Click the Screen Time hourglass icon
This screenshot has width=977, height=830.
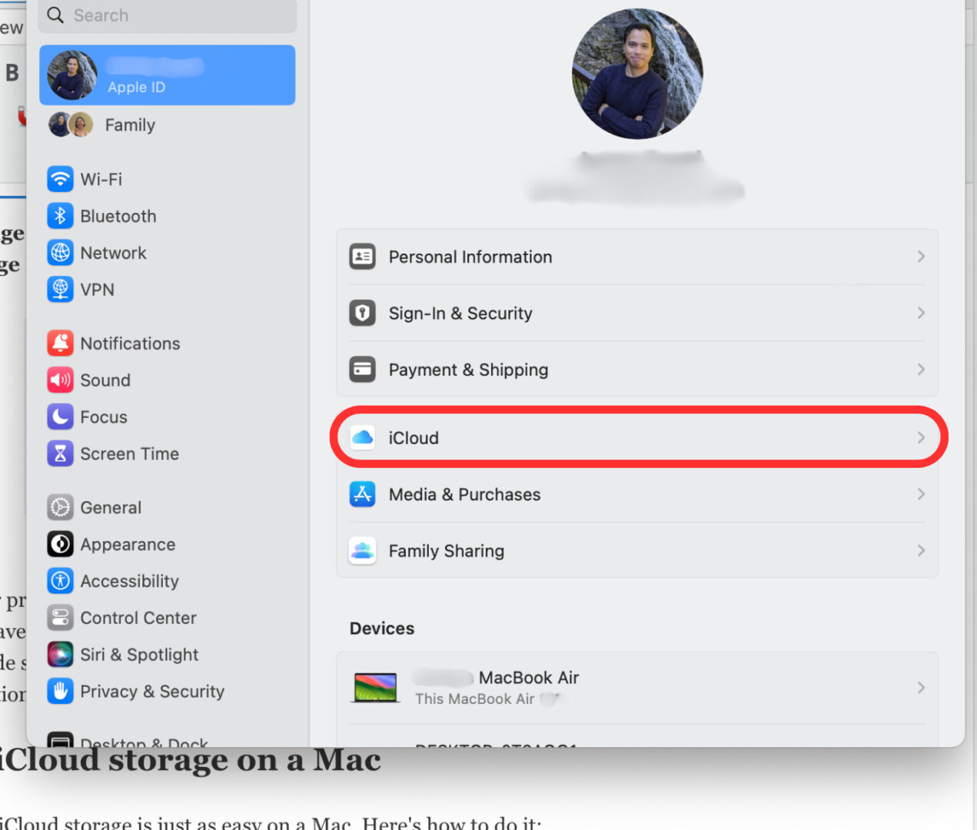[60, 454]
